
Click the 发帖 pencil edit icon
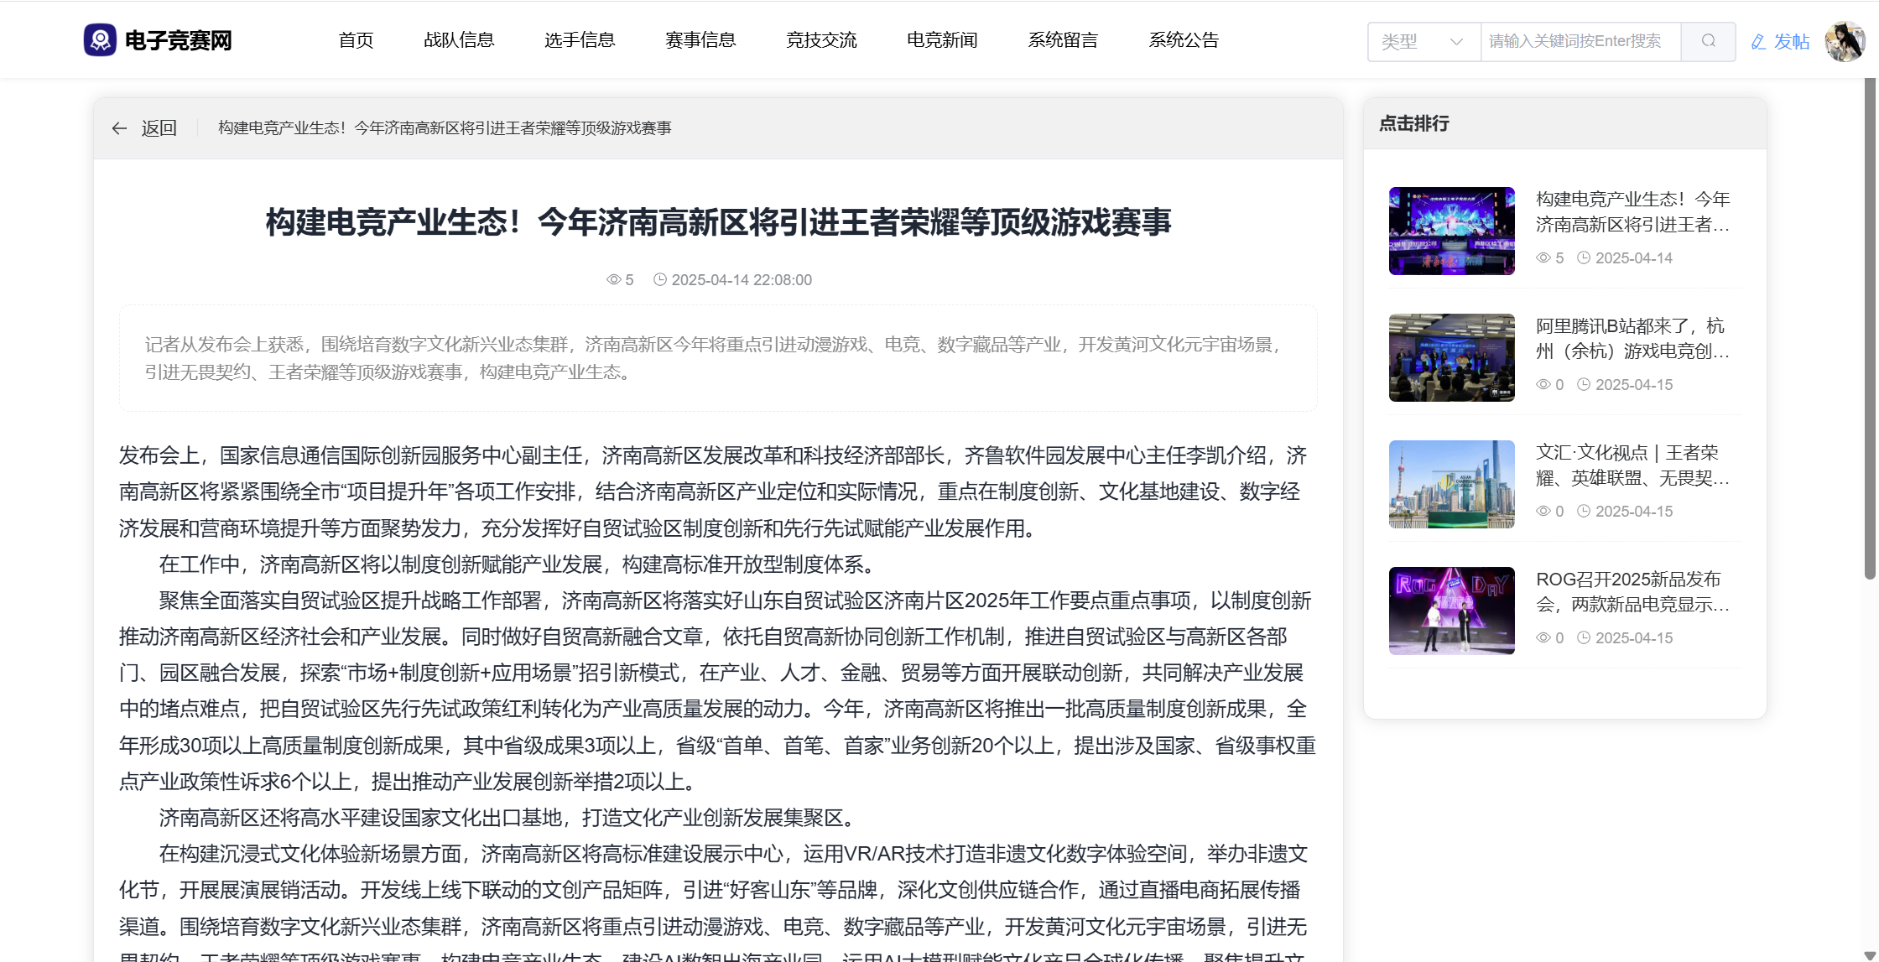pos(1759,42)
